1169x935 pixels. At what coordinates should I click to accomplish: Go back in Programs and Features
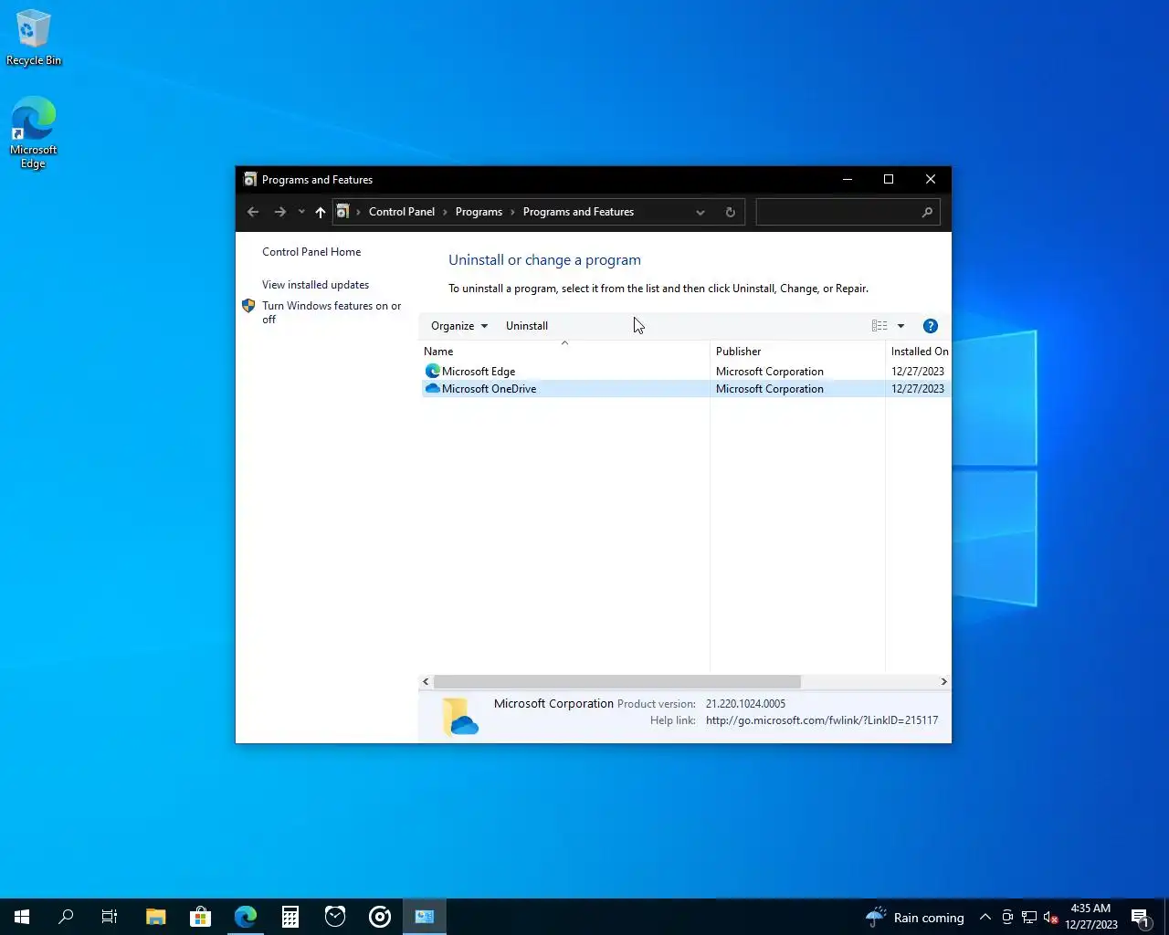[x=253, y=212]
